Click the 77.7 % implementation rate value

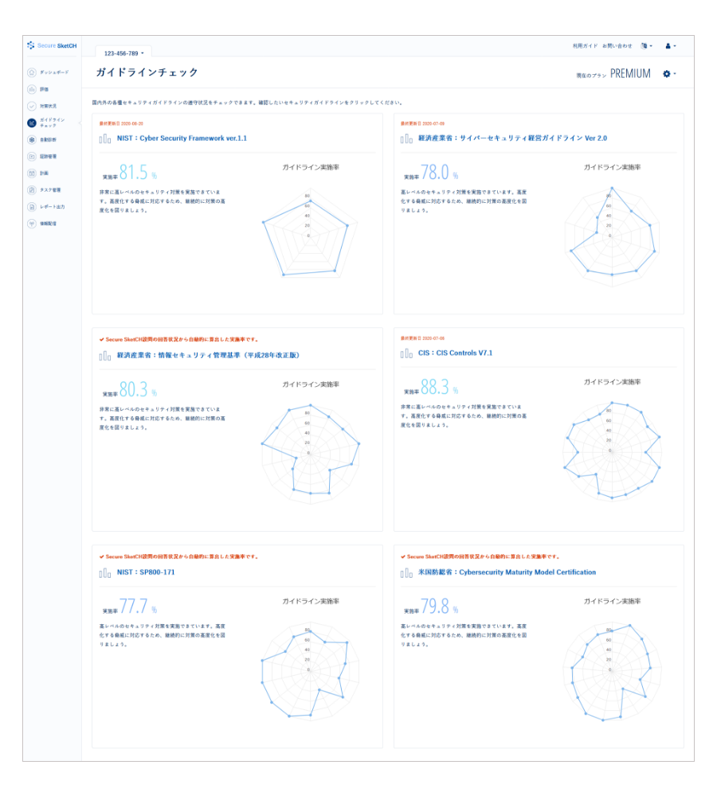click(138, 607)
